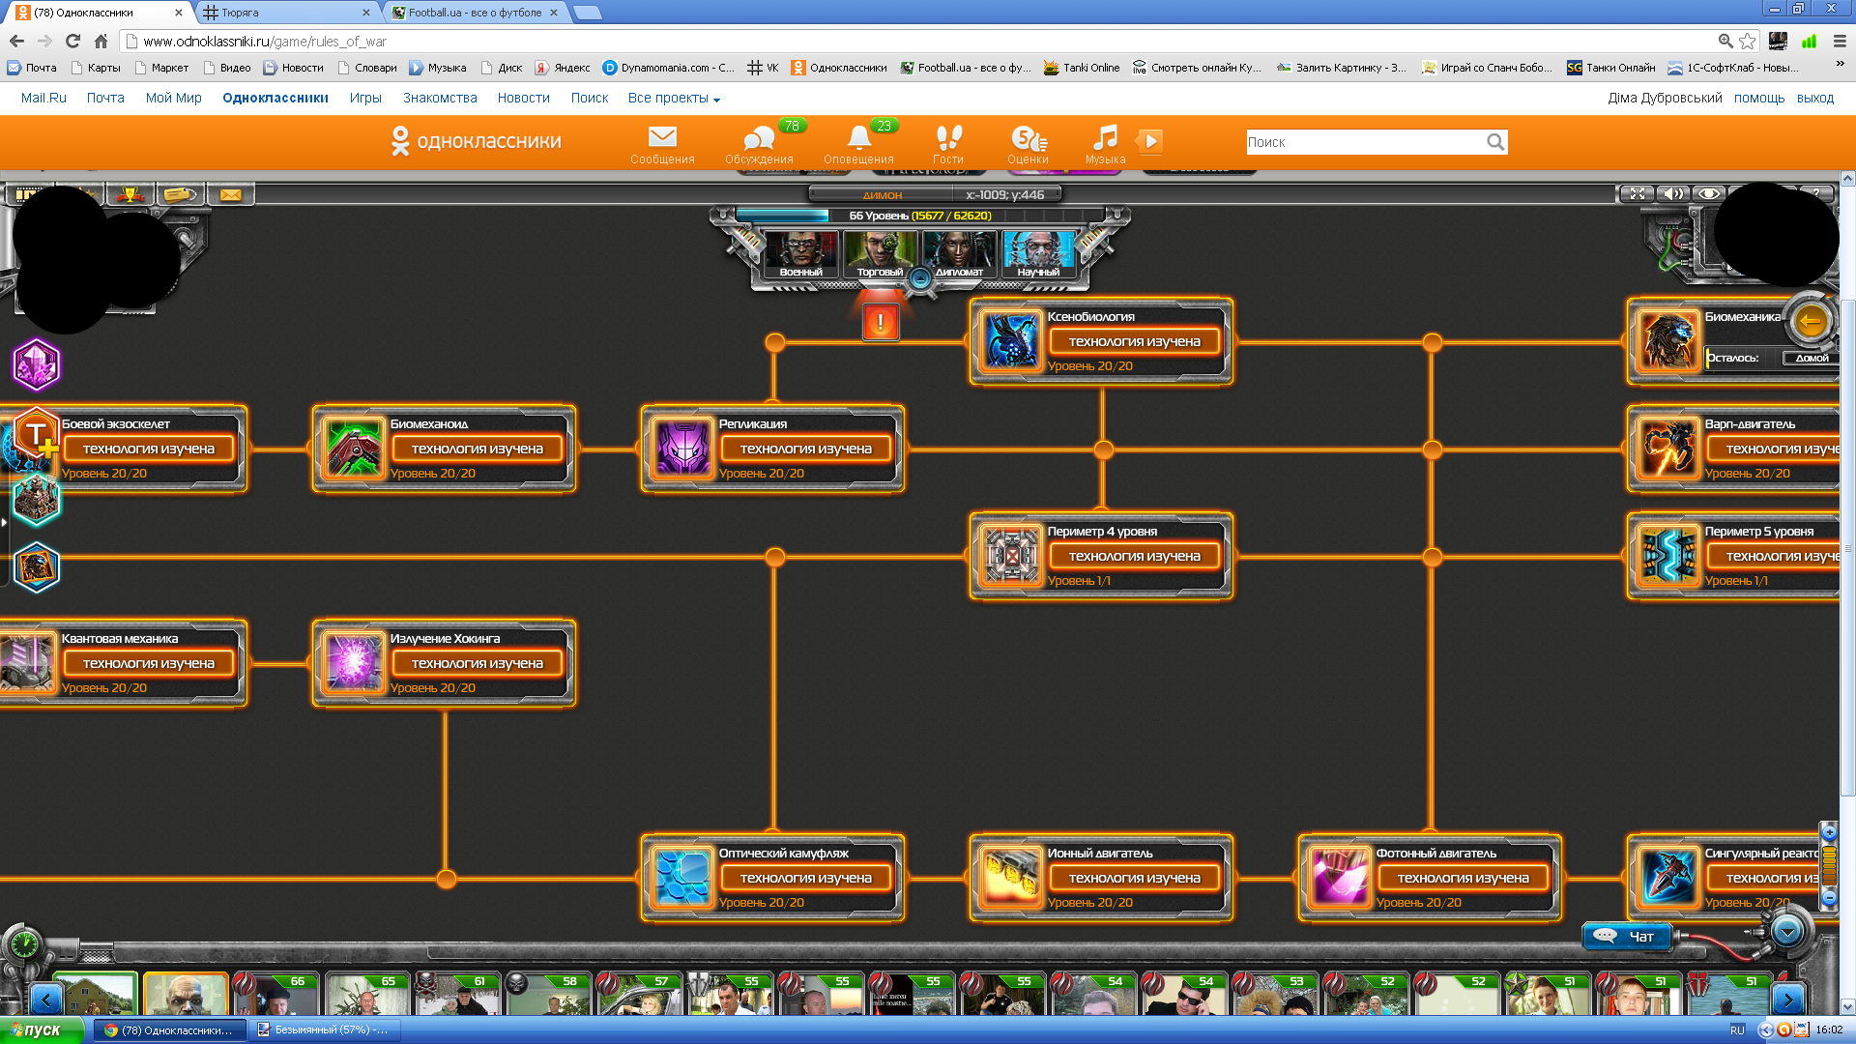Click the green clock timer icon
The image size is (1856, 1044).
point(24,943)
